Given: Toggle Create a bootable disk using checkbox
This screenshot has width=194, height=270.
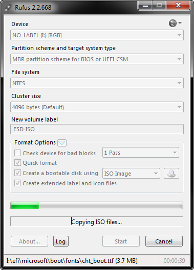Looking at the screenshot, I should [x=17, y=173].
